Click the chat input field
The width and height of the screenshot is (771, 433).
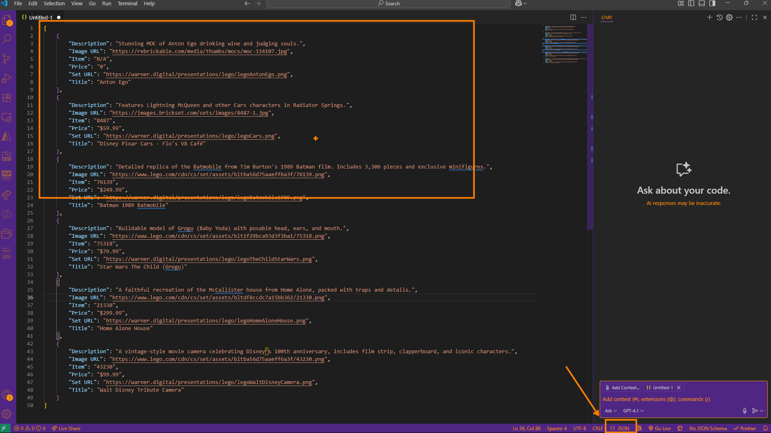click(x=684, y=399)
